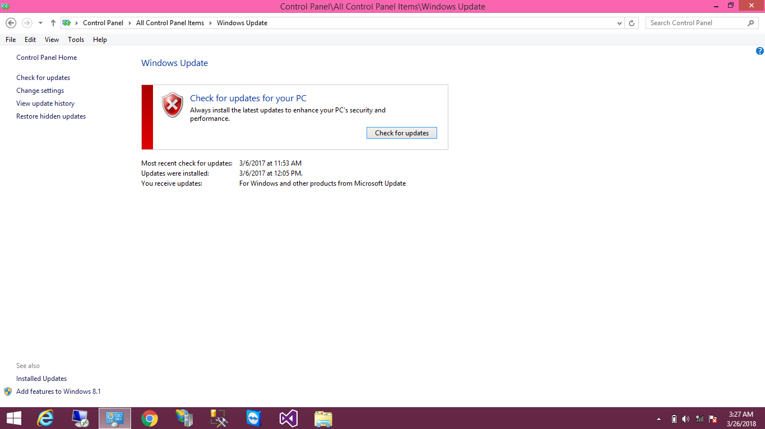Image resolution: width=765 pixels, height=429 pixels.
Task: Refresh the Windows Update page
Action: coord(632,23)
